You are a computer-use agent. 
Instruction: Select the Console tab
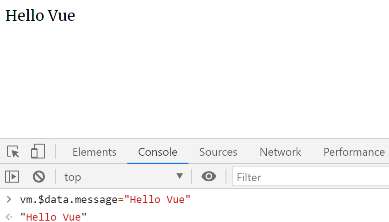(x=158, y=152)
